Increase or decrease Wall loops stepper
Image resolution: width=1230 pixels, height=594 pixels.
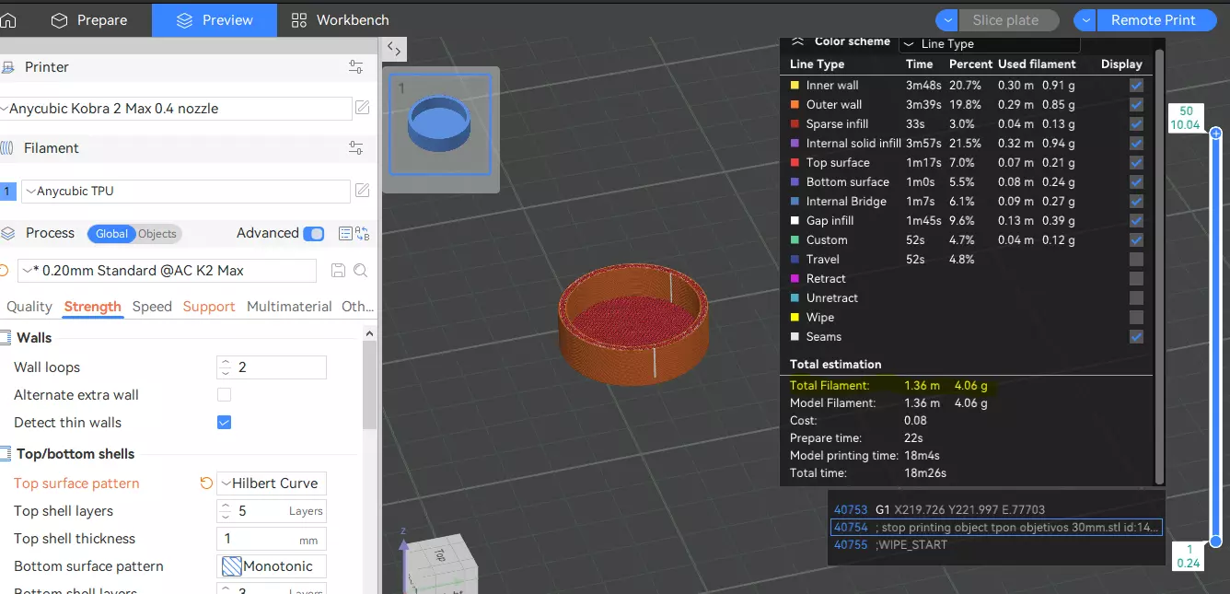[226, 367]
